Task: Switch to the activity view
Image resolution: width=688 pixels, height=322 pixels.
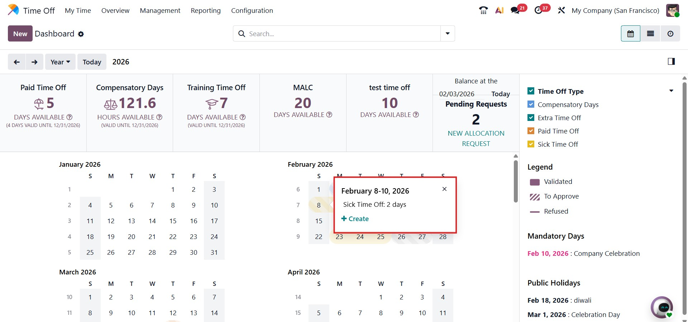Action: tap(670, 34)
